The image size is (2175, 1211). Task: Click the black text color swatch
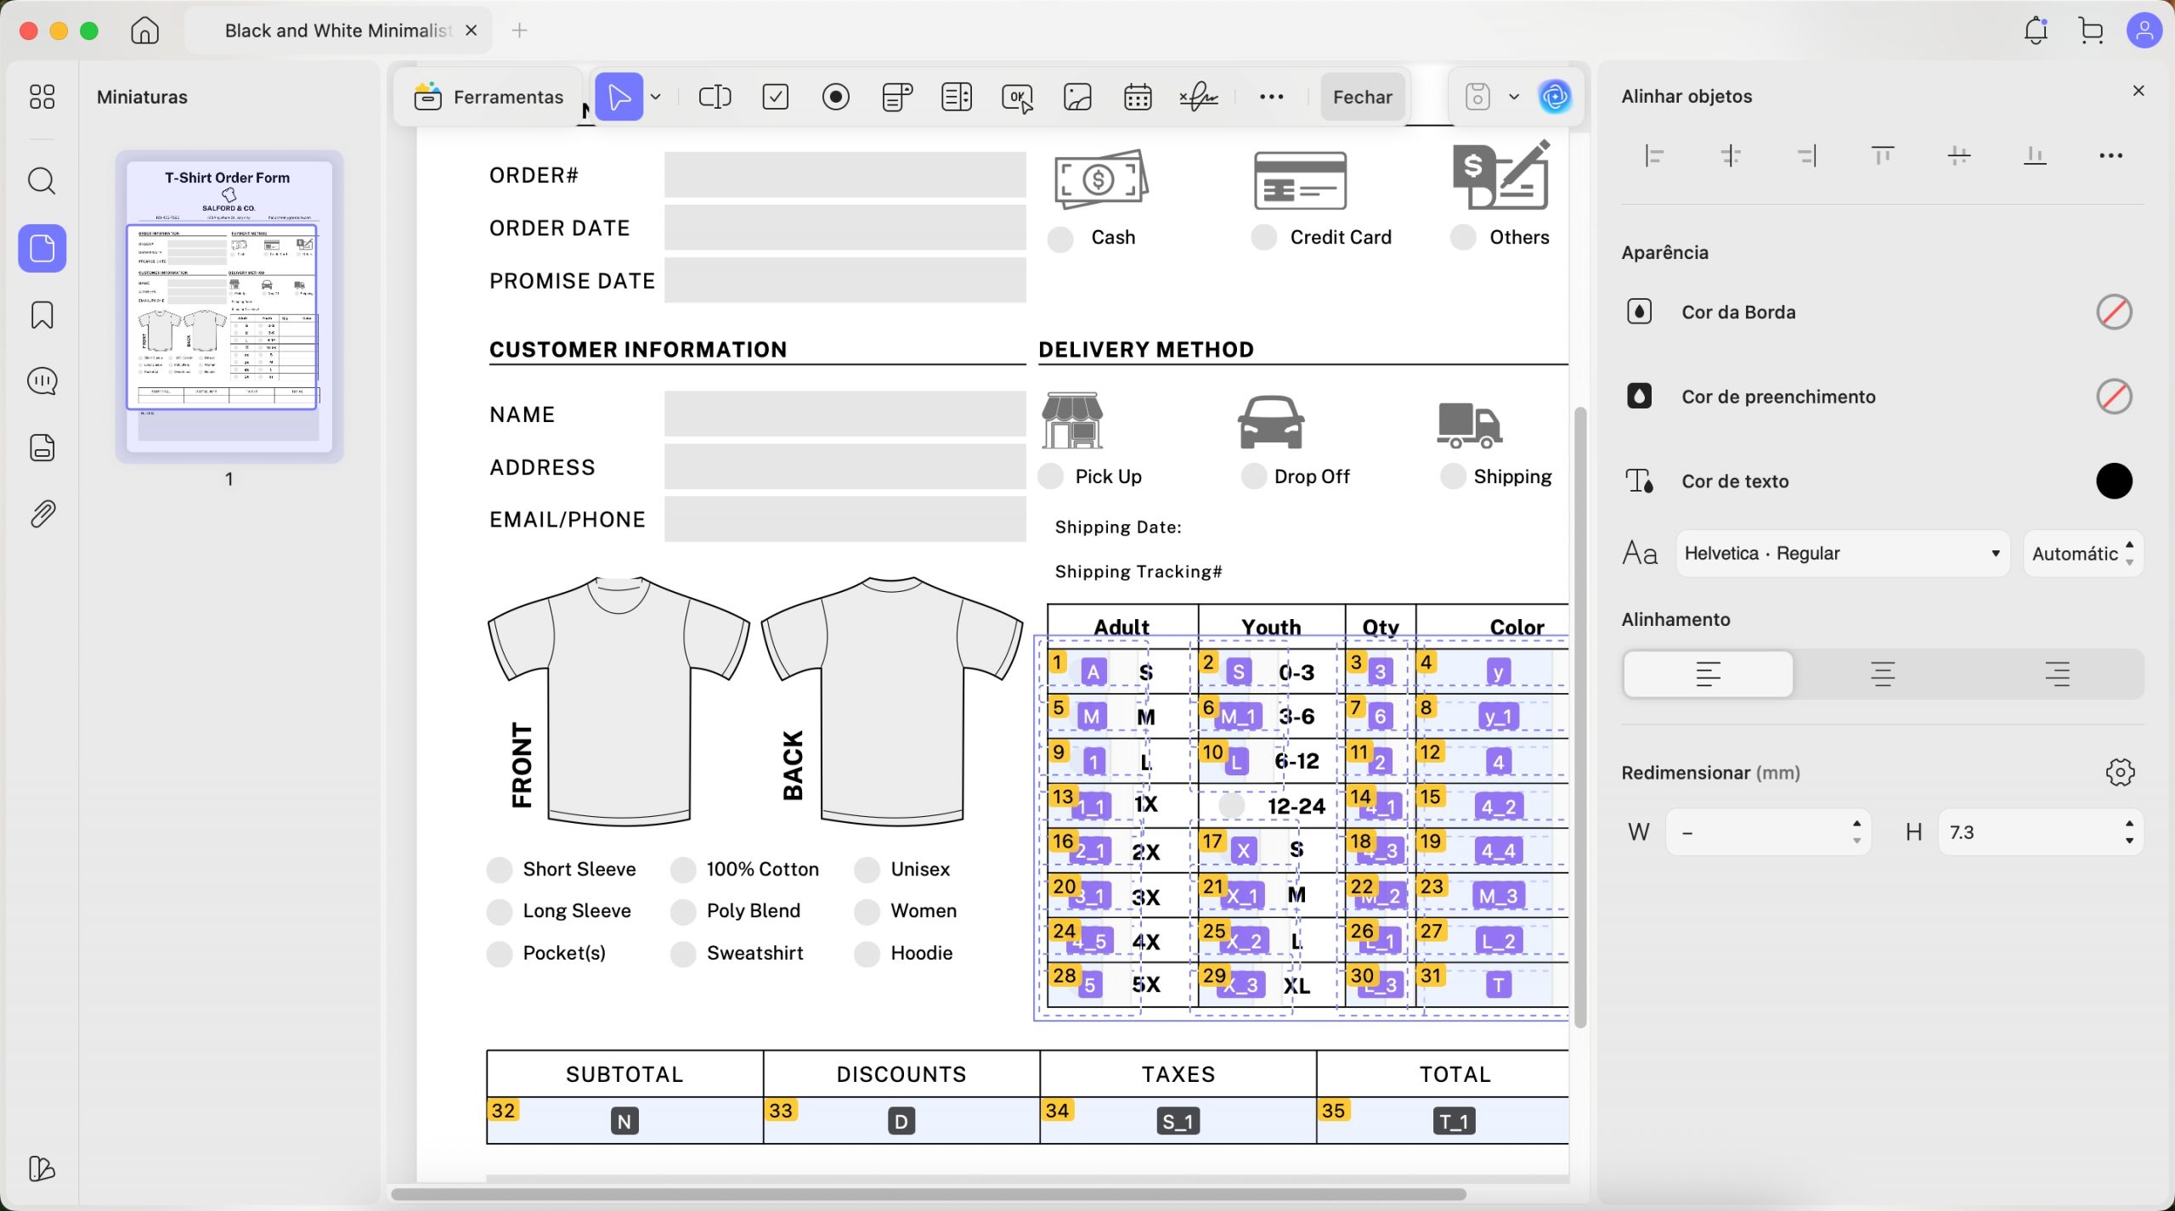point(2113,482)
